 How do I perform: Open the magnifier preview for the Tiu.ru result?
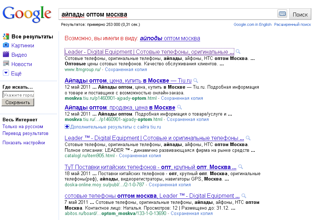[x=195, y=80]
